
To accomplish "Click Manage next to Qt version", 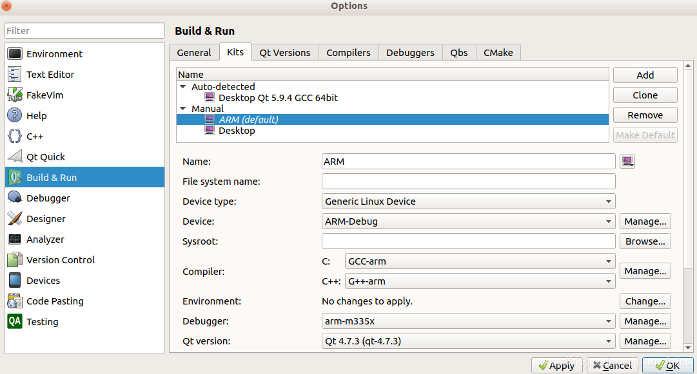I will pos(645,341).
